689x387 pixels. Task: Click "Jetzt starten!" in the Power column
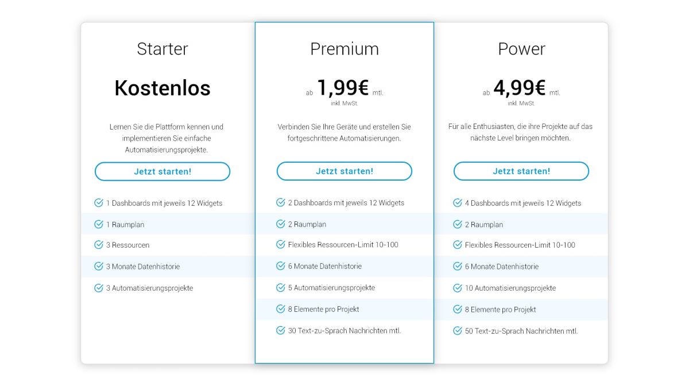pos(521,171)
